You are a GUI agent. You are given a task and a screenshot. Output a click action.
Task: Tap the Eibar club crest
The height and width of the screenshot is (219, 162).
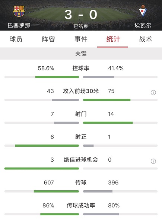click(x=143, y=11)
